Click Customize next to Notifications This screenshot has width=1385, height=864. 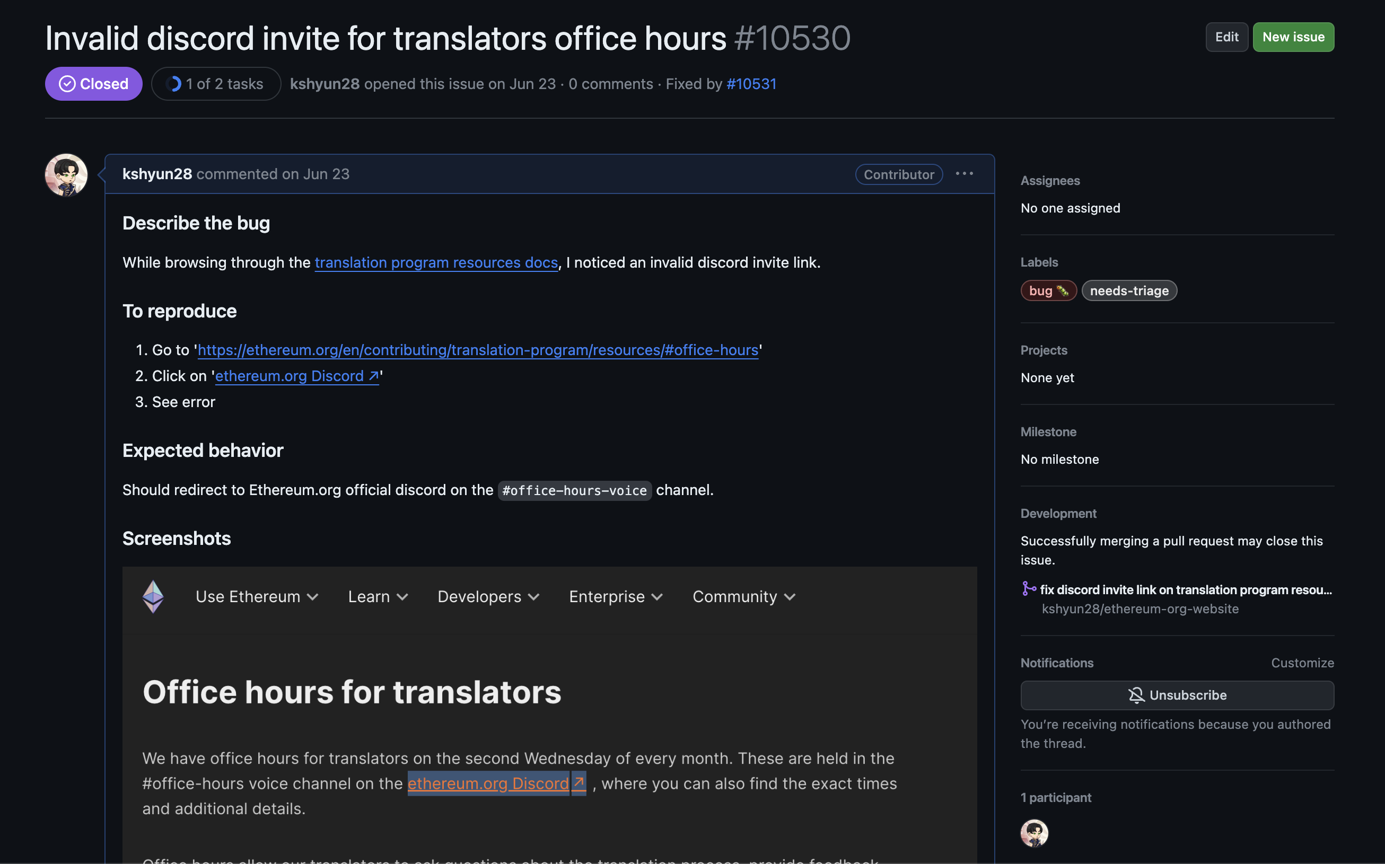pyautogui.click(x=1302, y=662)
